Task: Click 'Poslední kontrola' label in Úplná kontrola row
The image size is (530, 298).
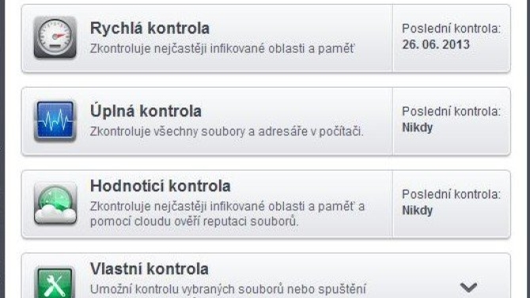Action: [451, 111]
